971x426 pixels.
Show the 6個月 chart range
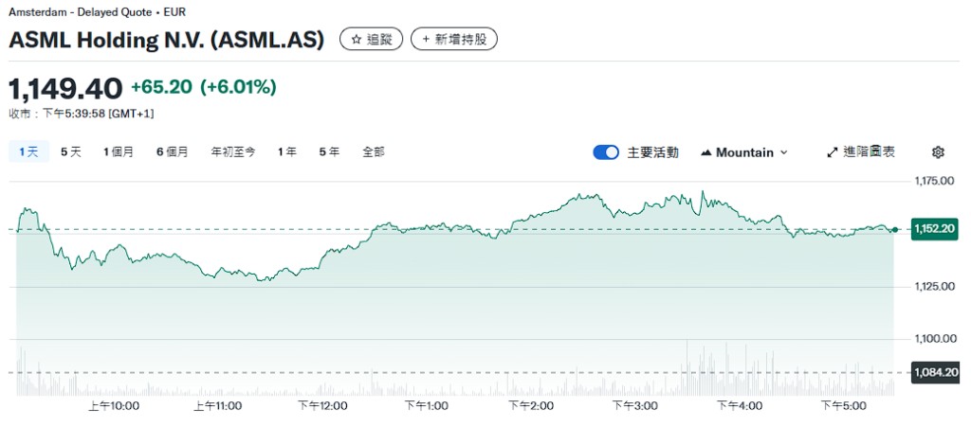click(x=173, y=151)
